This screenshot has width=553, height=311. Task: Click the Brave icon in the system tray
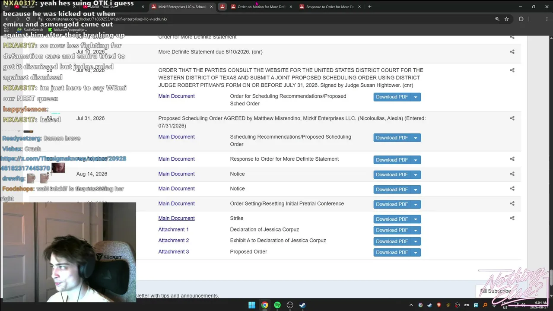[x=439, y=305]
